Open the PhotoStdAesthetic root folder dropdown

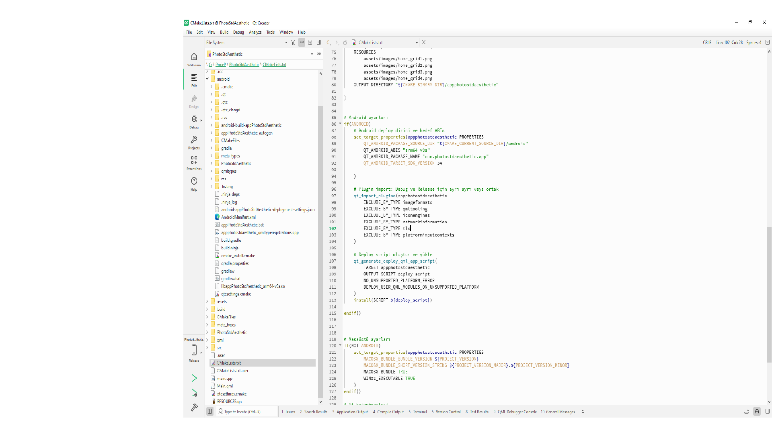(260, 54)
